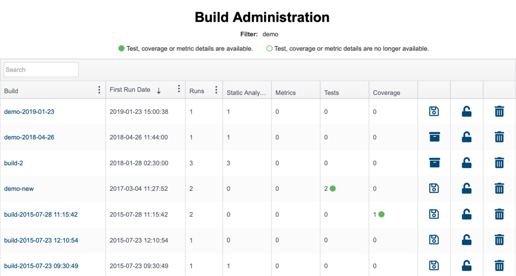516x276 pixels.
Task: Delete the demo-new build via trash icon
Action: click(499, 188)
